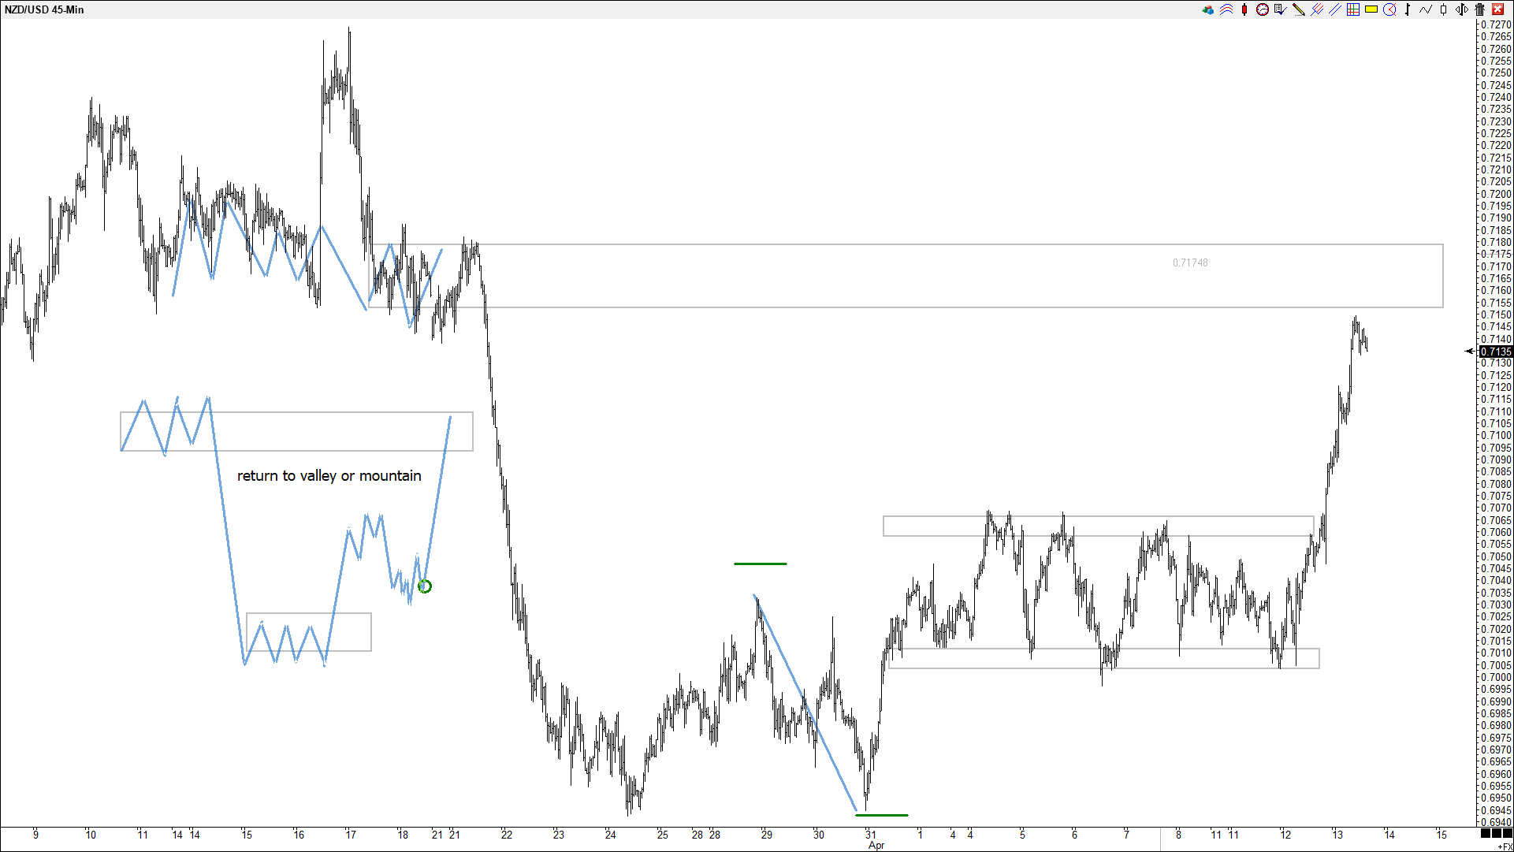Click the colored shapes objects icon
The height and width of the screenshot is (852, 1514).
click(1207, 9)
